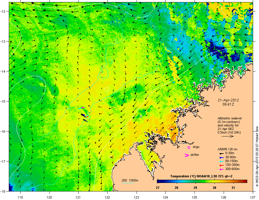This screenshot has height=200, width=259.
Task: Click the latitude axis label -15
Action: [3, 101]
